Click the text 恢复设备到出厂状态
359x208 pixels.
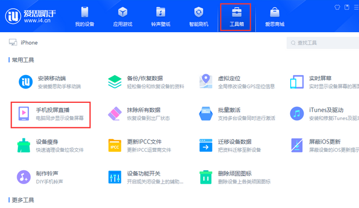click(148, 118)
